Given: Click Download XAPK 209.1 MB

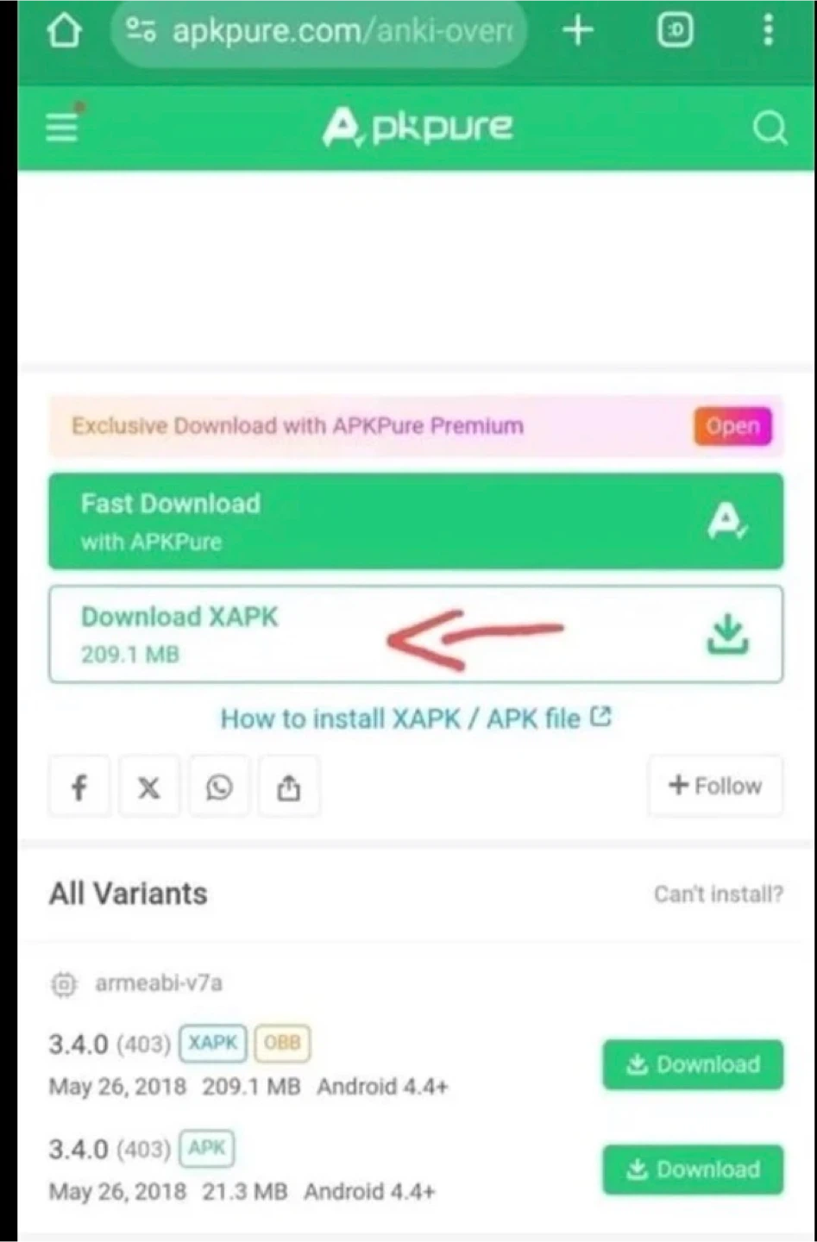Looking at the screenshot, I should [x=416, y=634].
